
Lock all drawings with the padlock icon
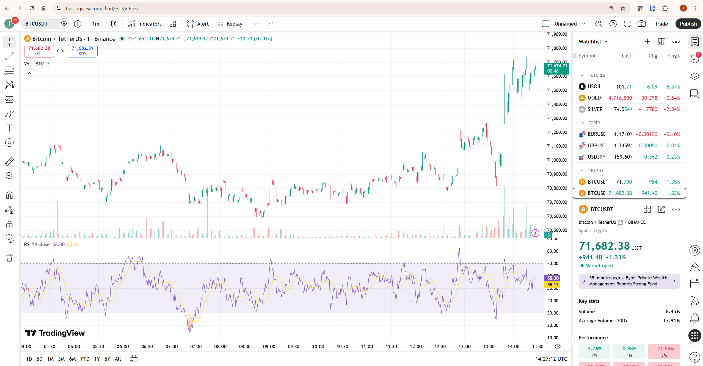tap(9, 224)
